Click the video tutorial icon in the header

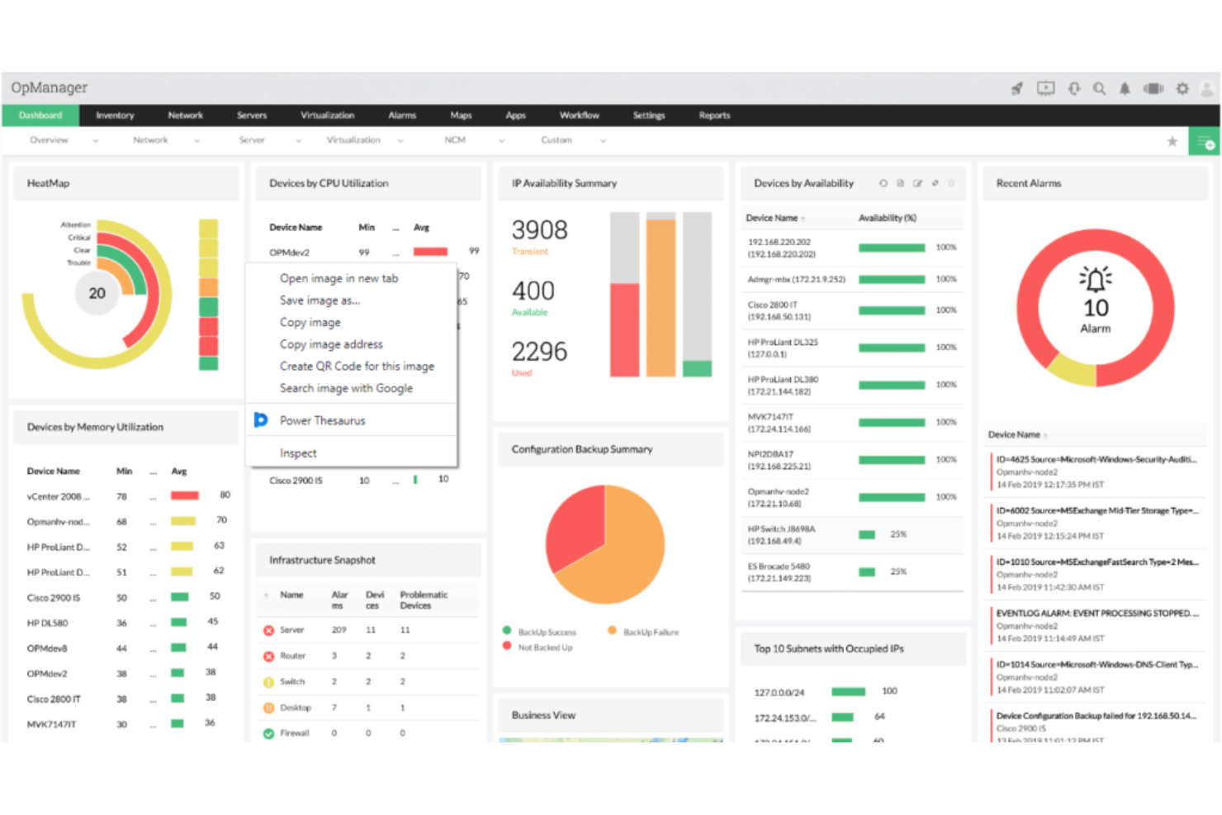pyautogui.click(x=1045, y=88)
